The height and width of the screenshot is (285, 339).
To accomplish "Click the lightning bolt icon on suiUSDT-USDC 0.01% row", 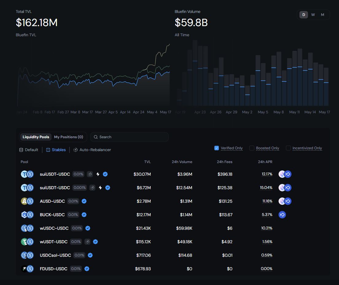I will pyautogui.click(x=98, y=174).
